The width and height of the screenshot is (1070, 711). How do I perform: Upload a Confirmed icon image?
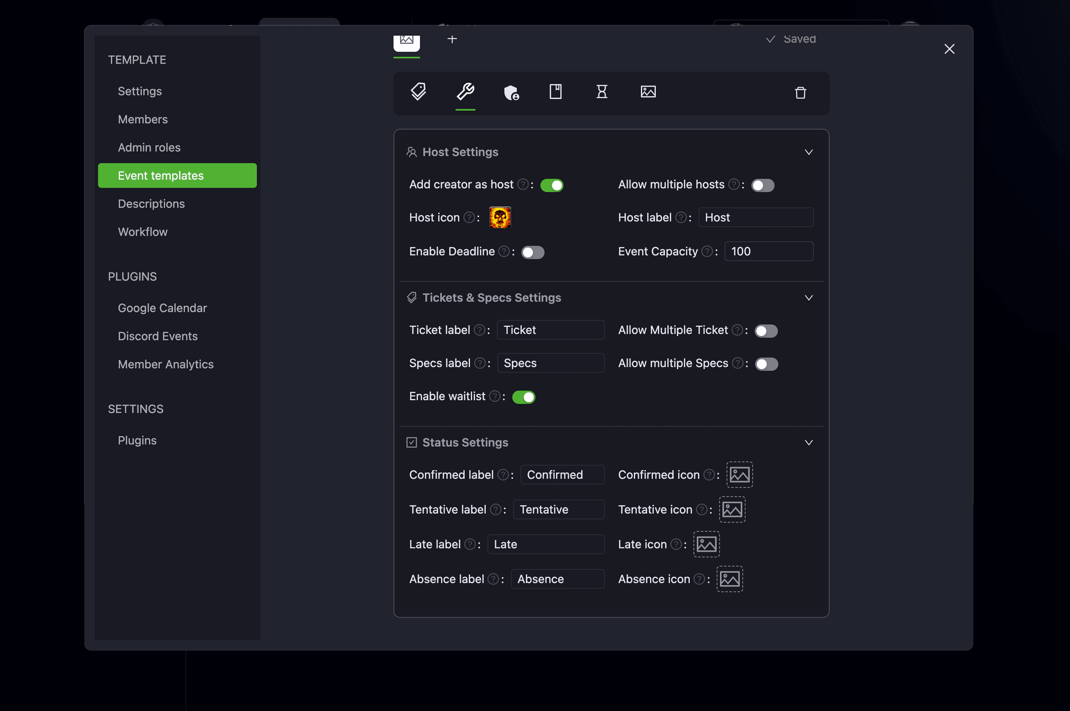[x=739, y=475]
